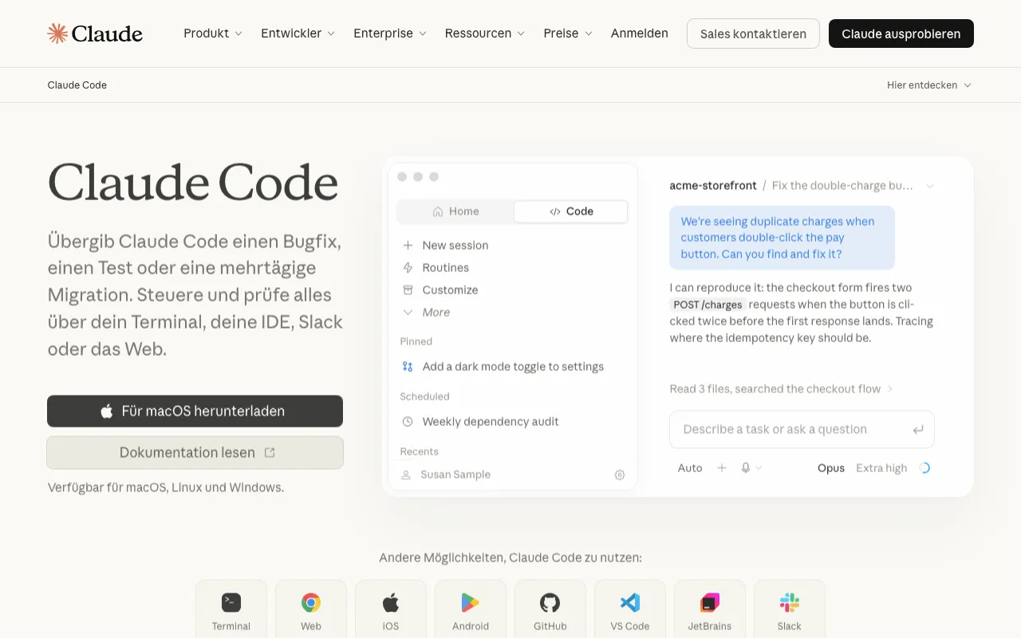Screen dimensions: 1021x638
Task: Open the GitHub option card
Action: [550, 609]
